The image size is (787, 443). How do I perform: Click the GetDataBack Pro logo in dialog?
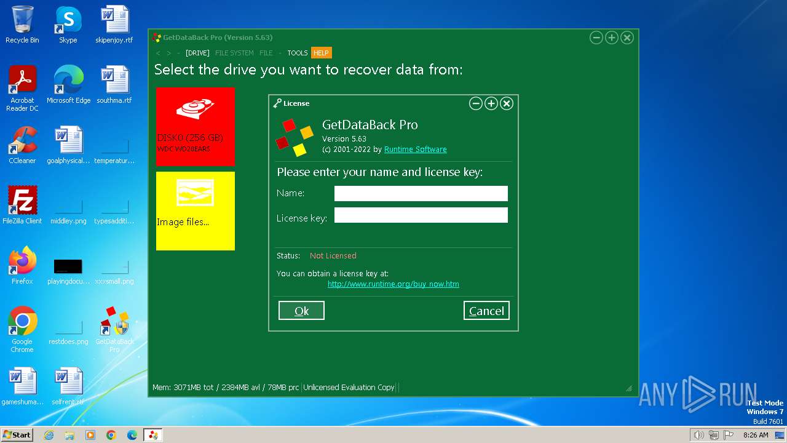point(295,138)
